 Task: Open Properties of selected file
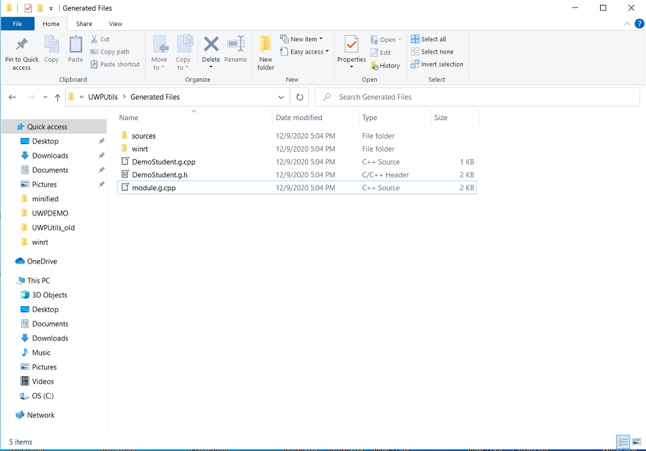pyautogui.click(x=351, y=53)
